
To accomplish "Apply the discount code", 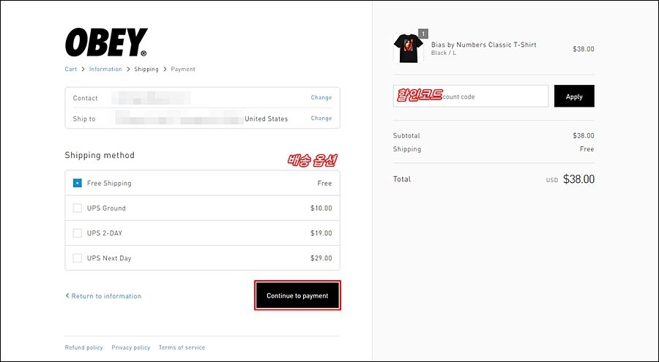I will [574, 97].
